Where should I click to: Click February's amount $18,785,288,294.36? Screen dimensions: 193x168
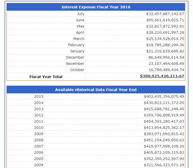point(165,45)
